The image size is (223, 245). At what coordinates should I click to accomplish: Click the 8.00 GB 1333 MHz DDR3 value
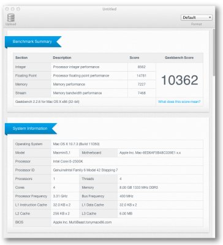tap(138, 187)
